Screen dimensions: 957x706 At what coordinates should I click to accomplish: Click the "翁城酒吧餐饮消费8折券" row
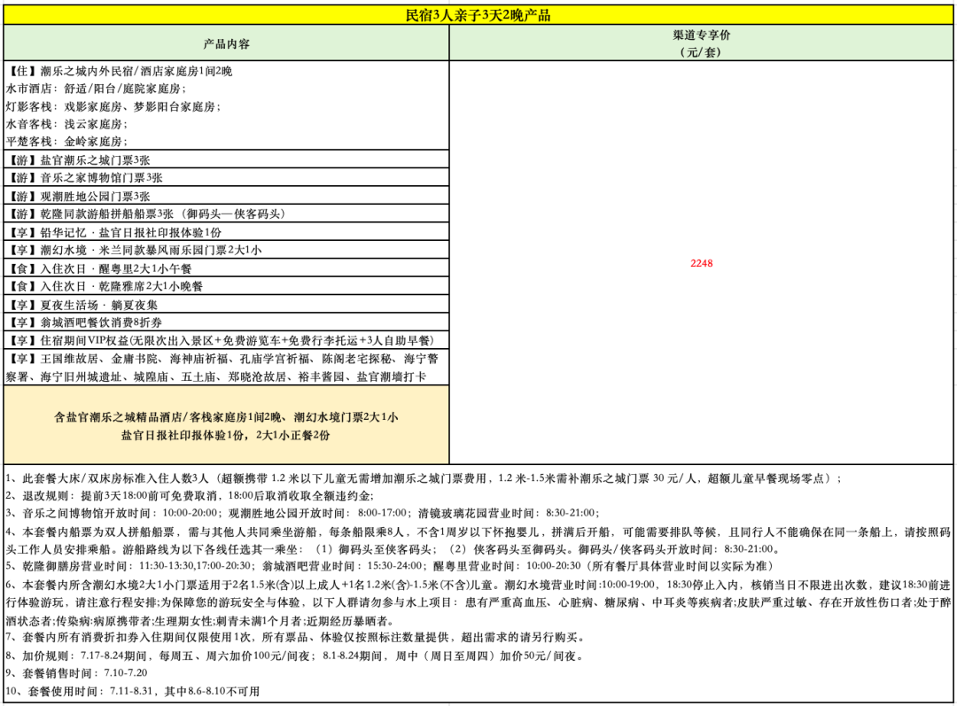click(227, 322)
